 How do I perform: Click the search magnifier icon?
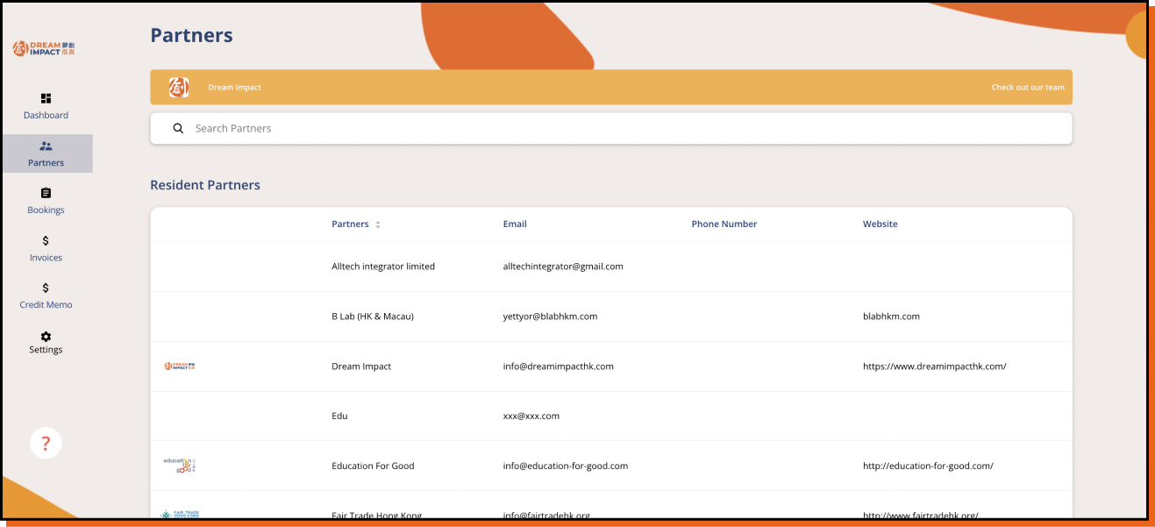[x=178, y=128]
